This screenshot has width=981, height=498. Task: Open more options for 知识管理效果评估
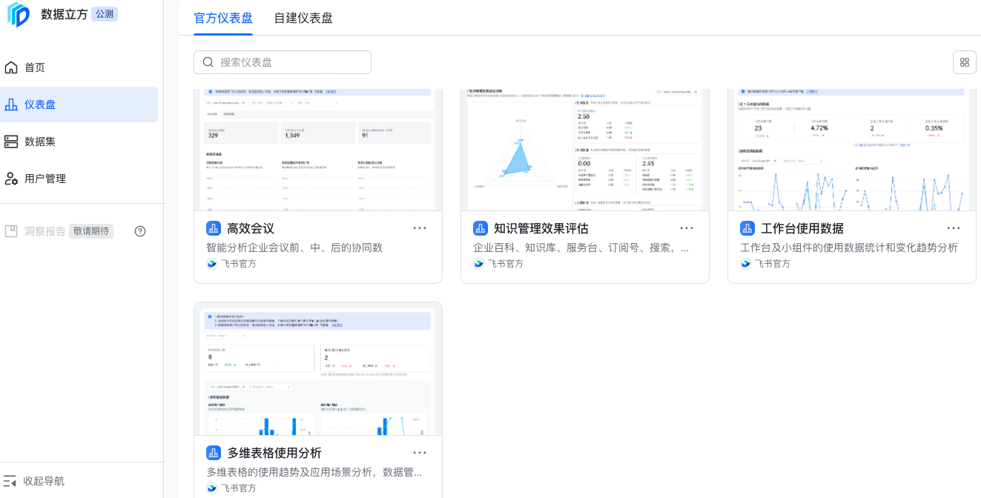coord(687,228)
